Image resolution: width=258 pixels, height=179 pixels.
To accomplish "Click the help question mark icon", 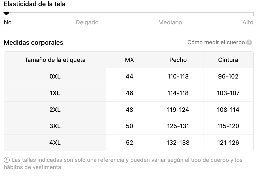I will pos(249,43).
